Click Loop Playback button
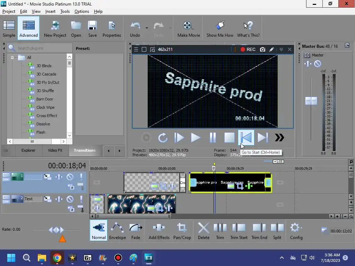Viewport: 355px width, 266px height. [x=163, y=138]
